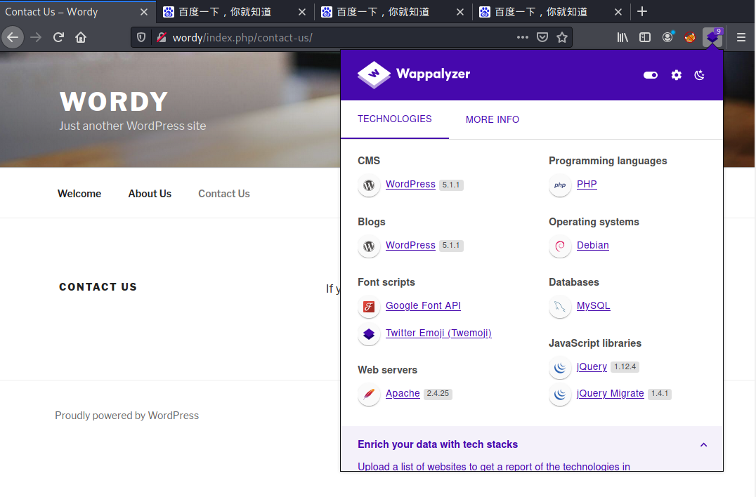Viewport: 756px width, 497px height.
Task: Switch Wappalyzer to dark mode with moon icon
Action: [x=699, y=75]
